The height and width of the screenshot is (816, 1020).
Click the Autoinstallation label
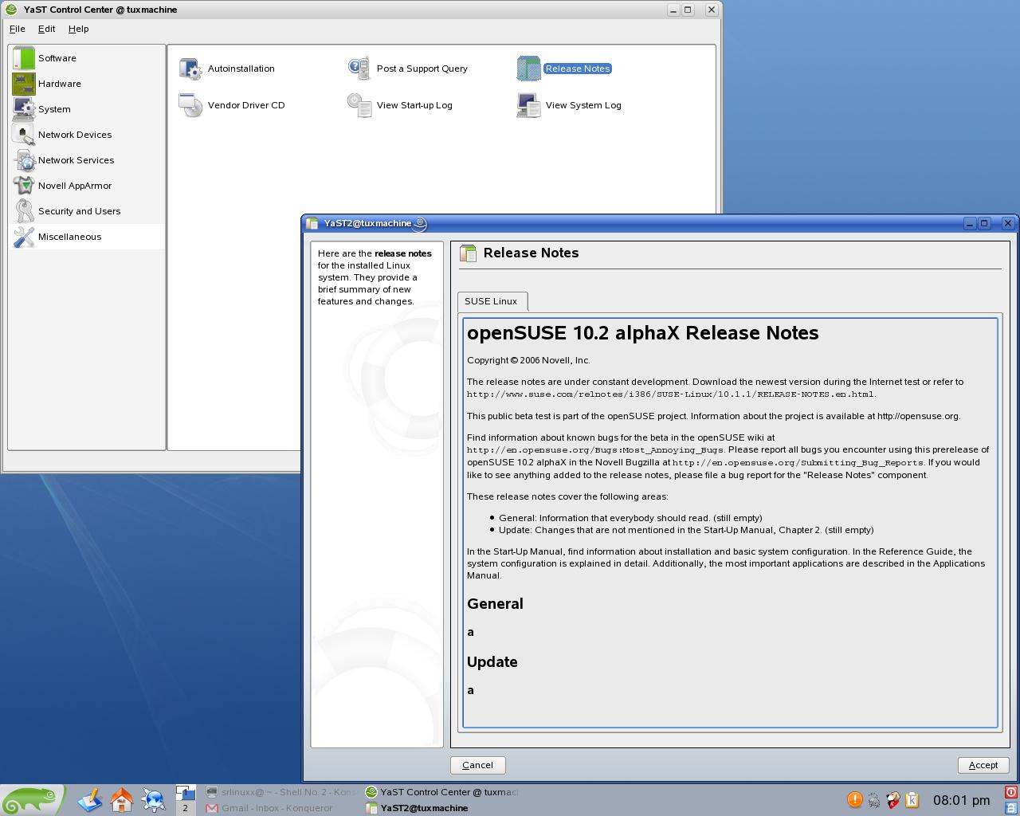tap(241, 69)
